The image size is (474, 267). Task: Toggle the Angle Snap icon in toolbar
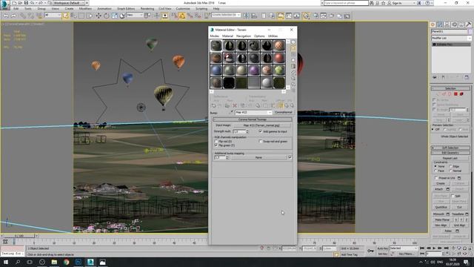click(182, 16)
